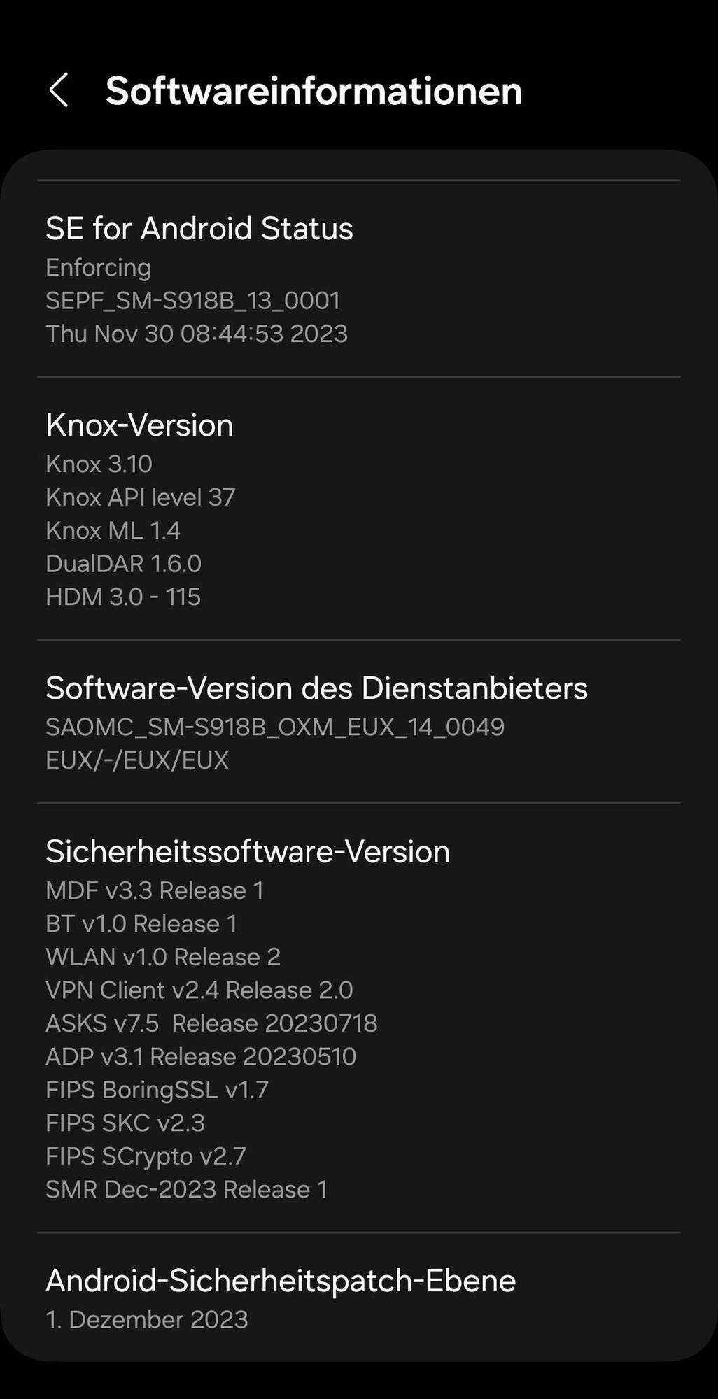This screenshot has width=718, height=1399.
Task: Select the FIPS BoringSSL v1.7 line
Action: pos(157,1090)
